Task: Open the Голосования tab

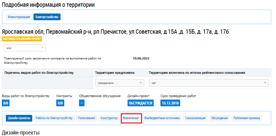Action: tap(86, 118)
